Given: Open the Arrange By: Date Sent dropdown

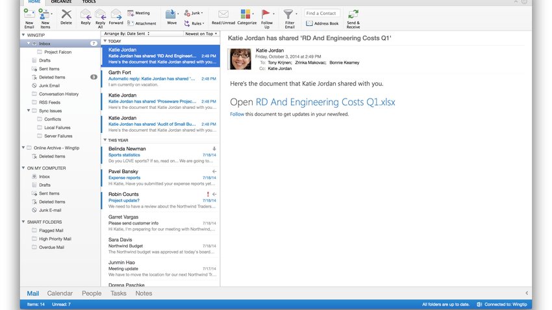Looking at the screenshot, I should [127, 34].
